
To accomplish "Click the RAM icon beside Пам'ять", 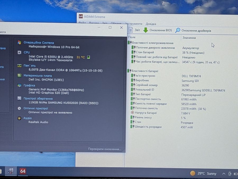I will [19, 66].
